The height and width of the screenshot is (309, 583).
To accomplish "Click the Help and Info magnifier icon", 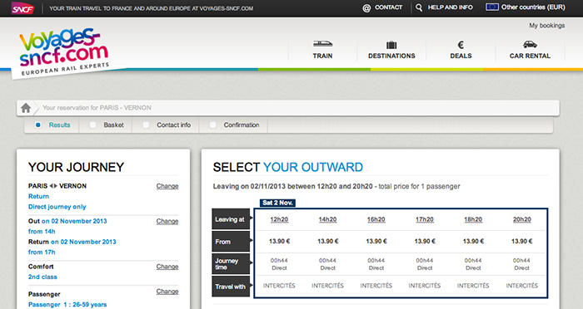I will [x=419, y=7].
